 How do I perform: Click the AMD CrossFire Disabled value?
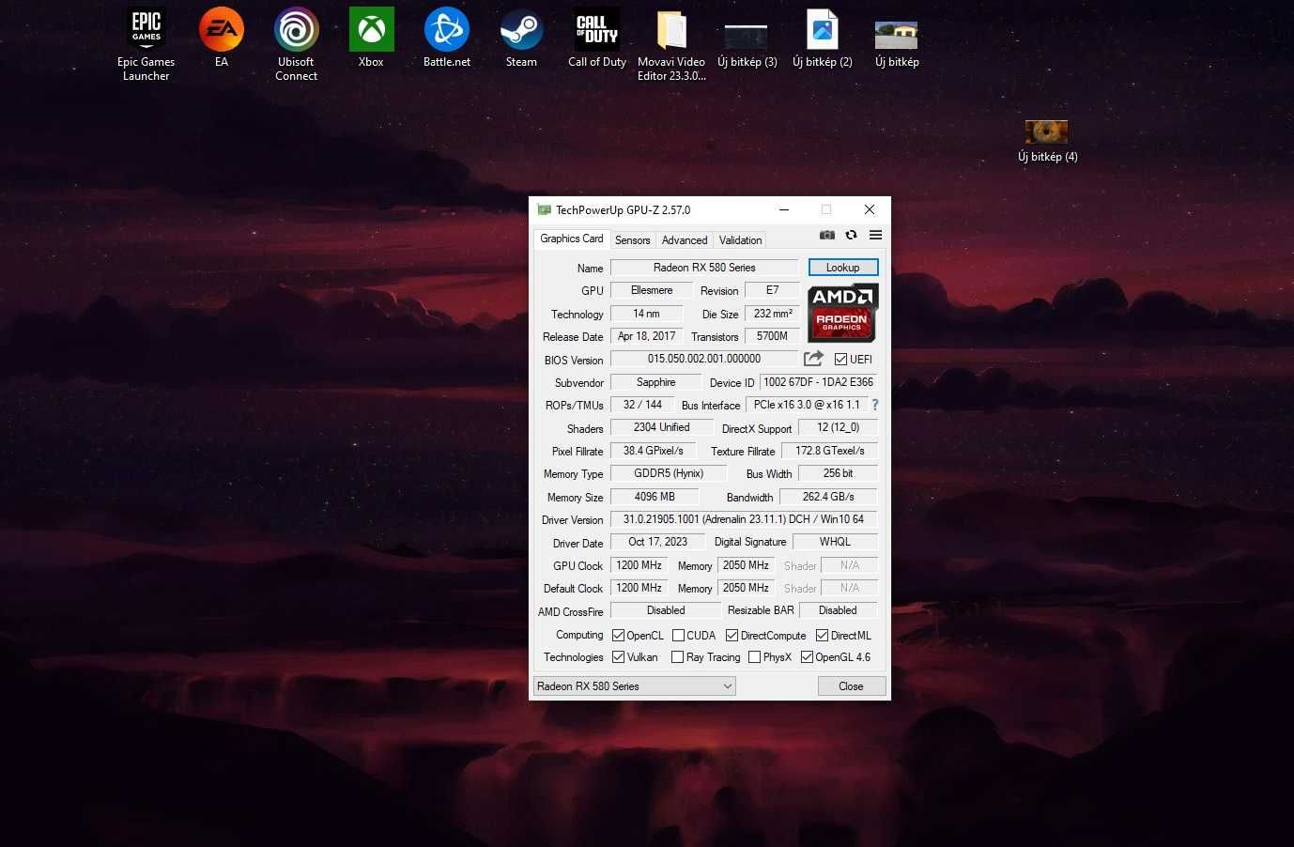pos(666,610)
